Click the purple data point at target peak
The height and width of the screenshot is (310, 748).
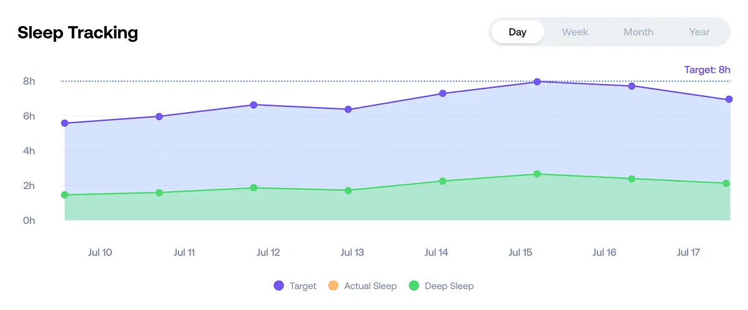[x=537, y=82]
